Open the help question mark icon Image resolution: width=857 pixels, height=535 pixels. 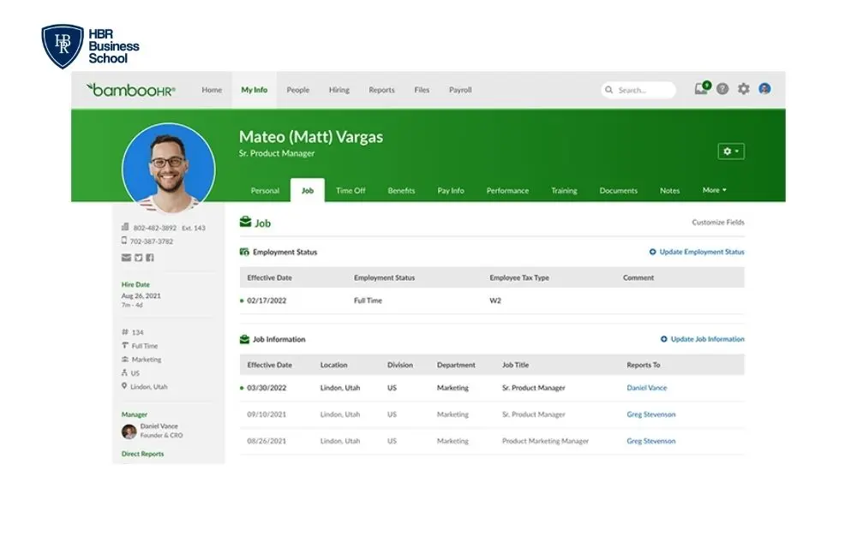(x=722, y=89)
